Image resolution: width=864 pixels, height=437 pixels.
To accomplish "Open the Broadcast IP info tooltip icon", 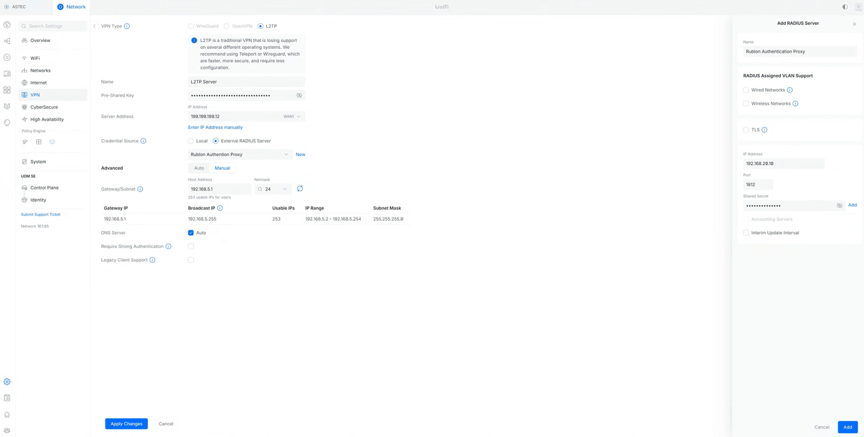I will [x=220, y=208].
